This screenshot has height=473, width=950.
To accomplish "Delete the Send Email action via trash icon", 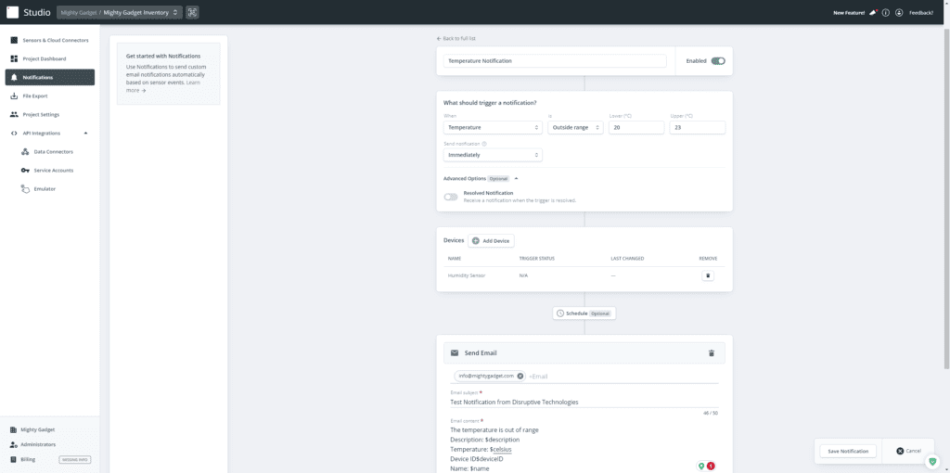I will pyautogui.click(x=711, y=353).
